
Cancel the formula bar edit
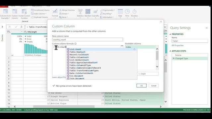click(x=10, y=27)
